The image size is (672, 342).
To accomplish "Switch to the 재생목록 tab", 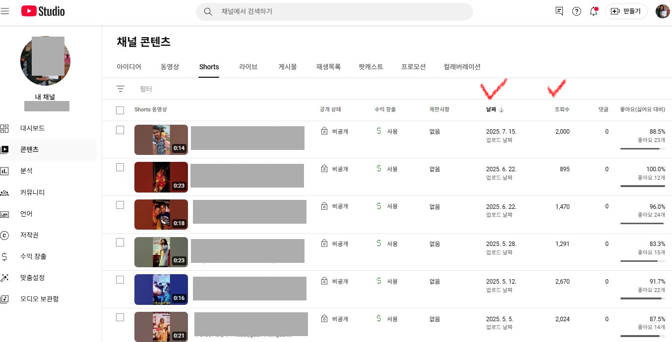I will [x=328, y=67].
